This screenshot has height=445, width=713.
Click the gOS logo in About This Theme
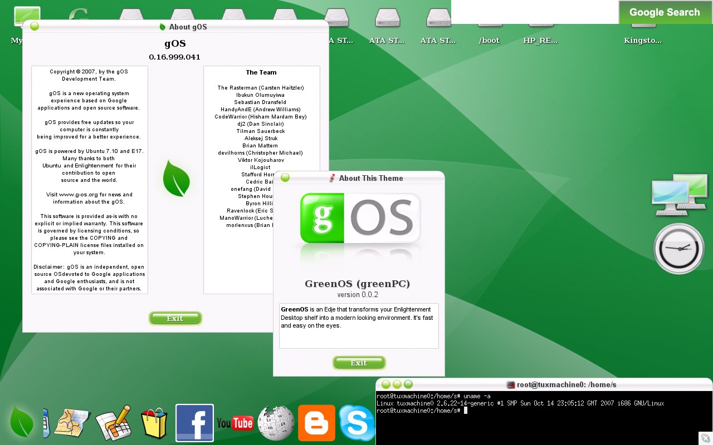point(360,218)
